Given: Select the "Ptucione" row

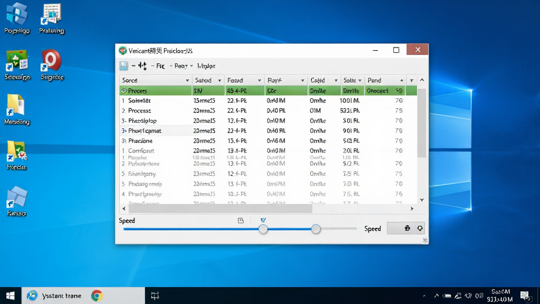Looking at the screenshot, I should point(268,140).
